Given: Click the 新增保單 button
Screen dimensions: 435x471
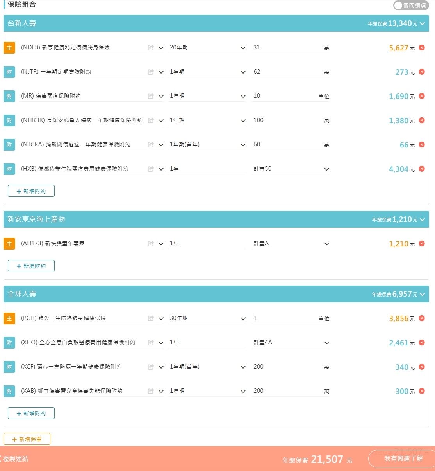Looking at the screenshot, I should pos(27,439).
